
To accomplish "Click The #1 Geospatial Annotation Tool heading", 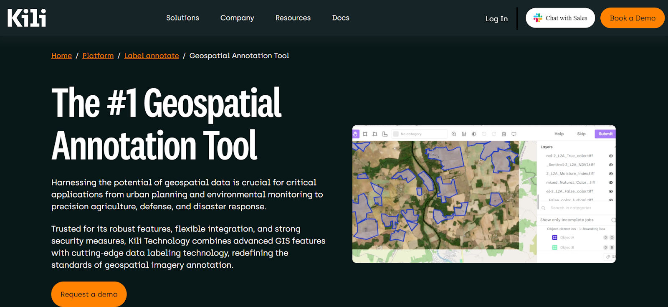I will pyautogui.click(x=167, y=124).
